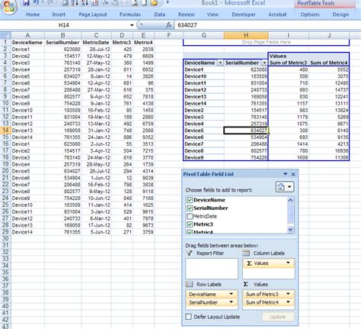Viewport: 361px width, 329px height.
Task: Create new blank workbook icon
Action: 144,3
